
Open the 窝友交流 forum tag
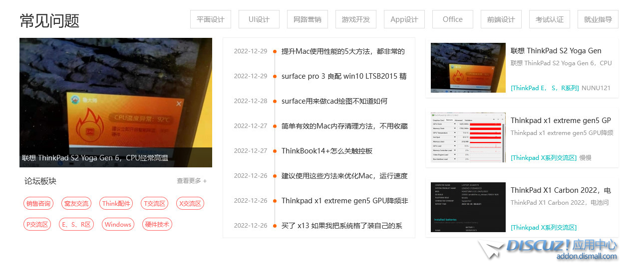[76, 203]
